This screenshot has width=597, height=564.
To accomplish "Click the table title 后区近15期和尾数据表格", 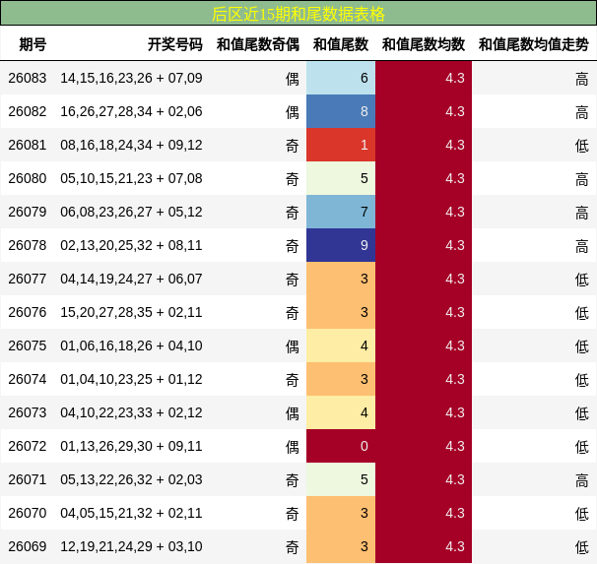I will click(x=298, y=14).
